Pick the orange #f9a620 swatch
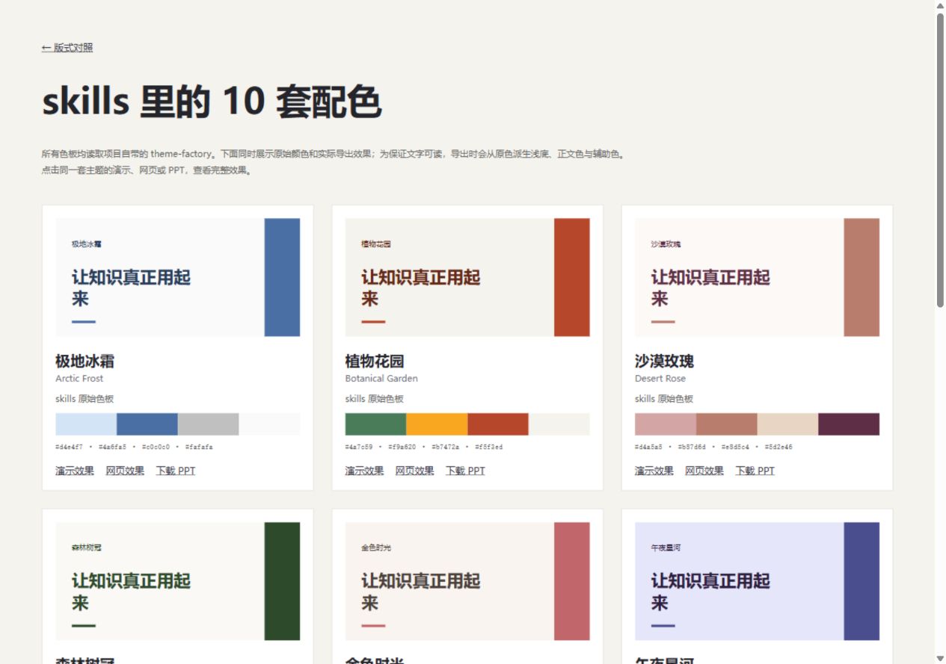The height and width of the screenshot is (664, 946). tap(437, 424)
